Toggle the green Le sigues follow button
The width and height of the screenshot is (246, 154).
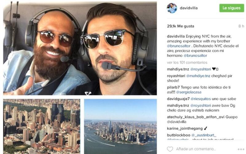(232, 8)
